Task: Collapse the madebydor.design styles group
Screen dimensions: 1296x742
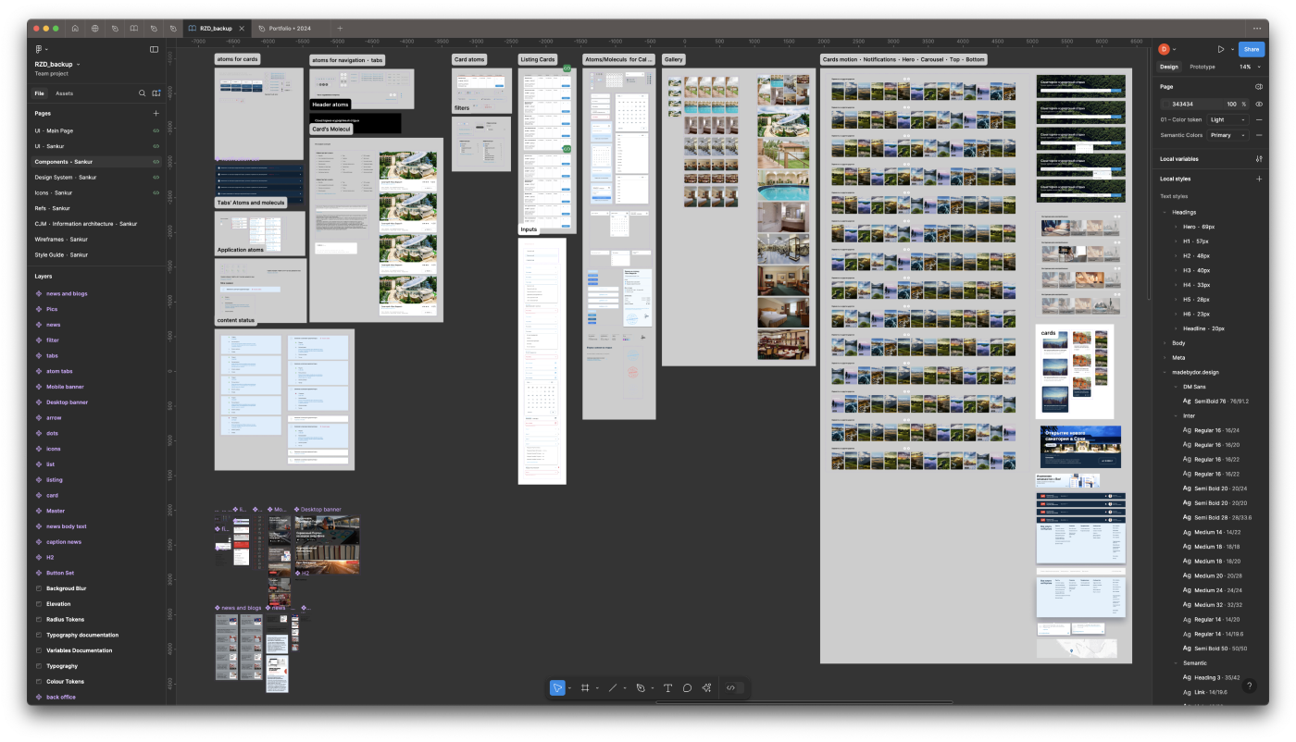Action: (1165, 372)
